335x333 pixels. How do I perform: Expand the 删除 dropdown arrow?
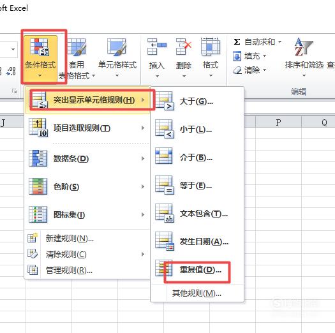[x=184, y=76]
